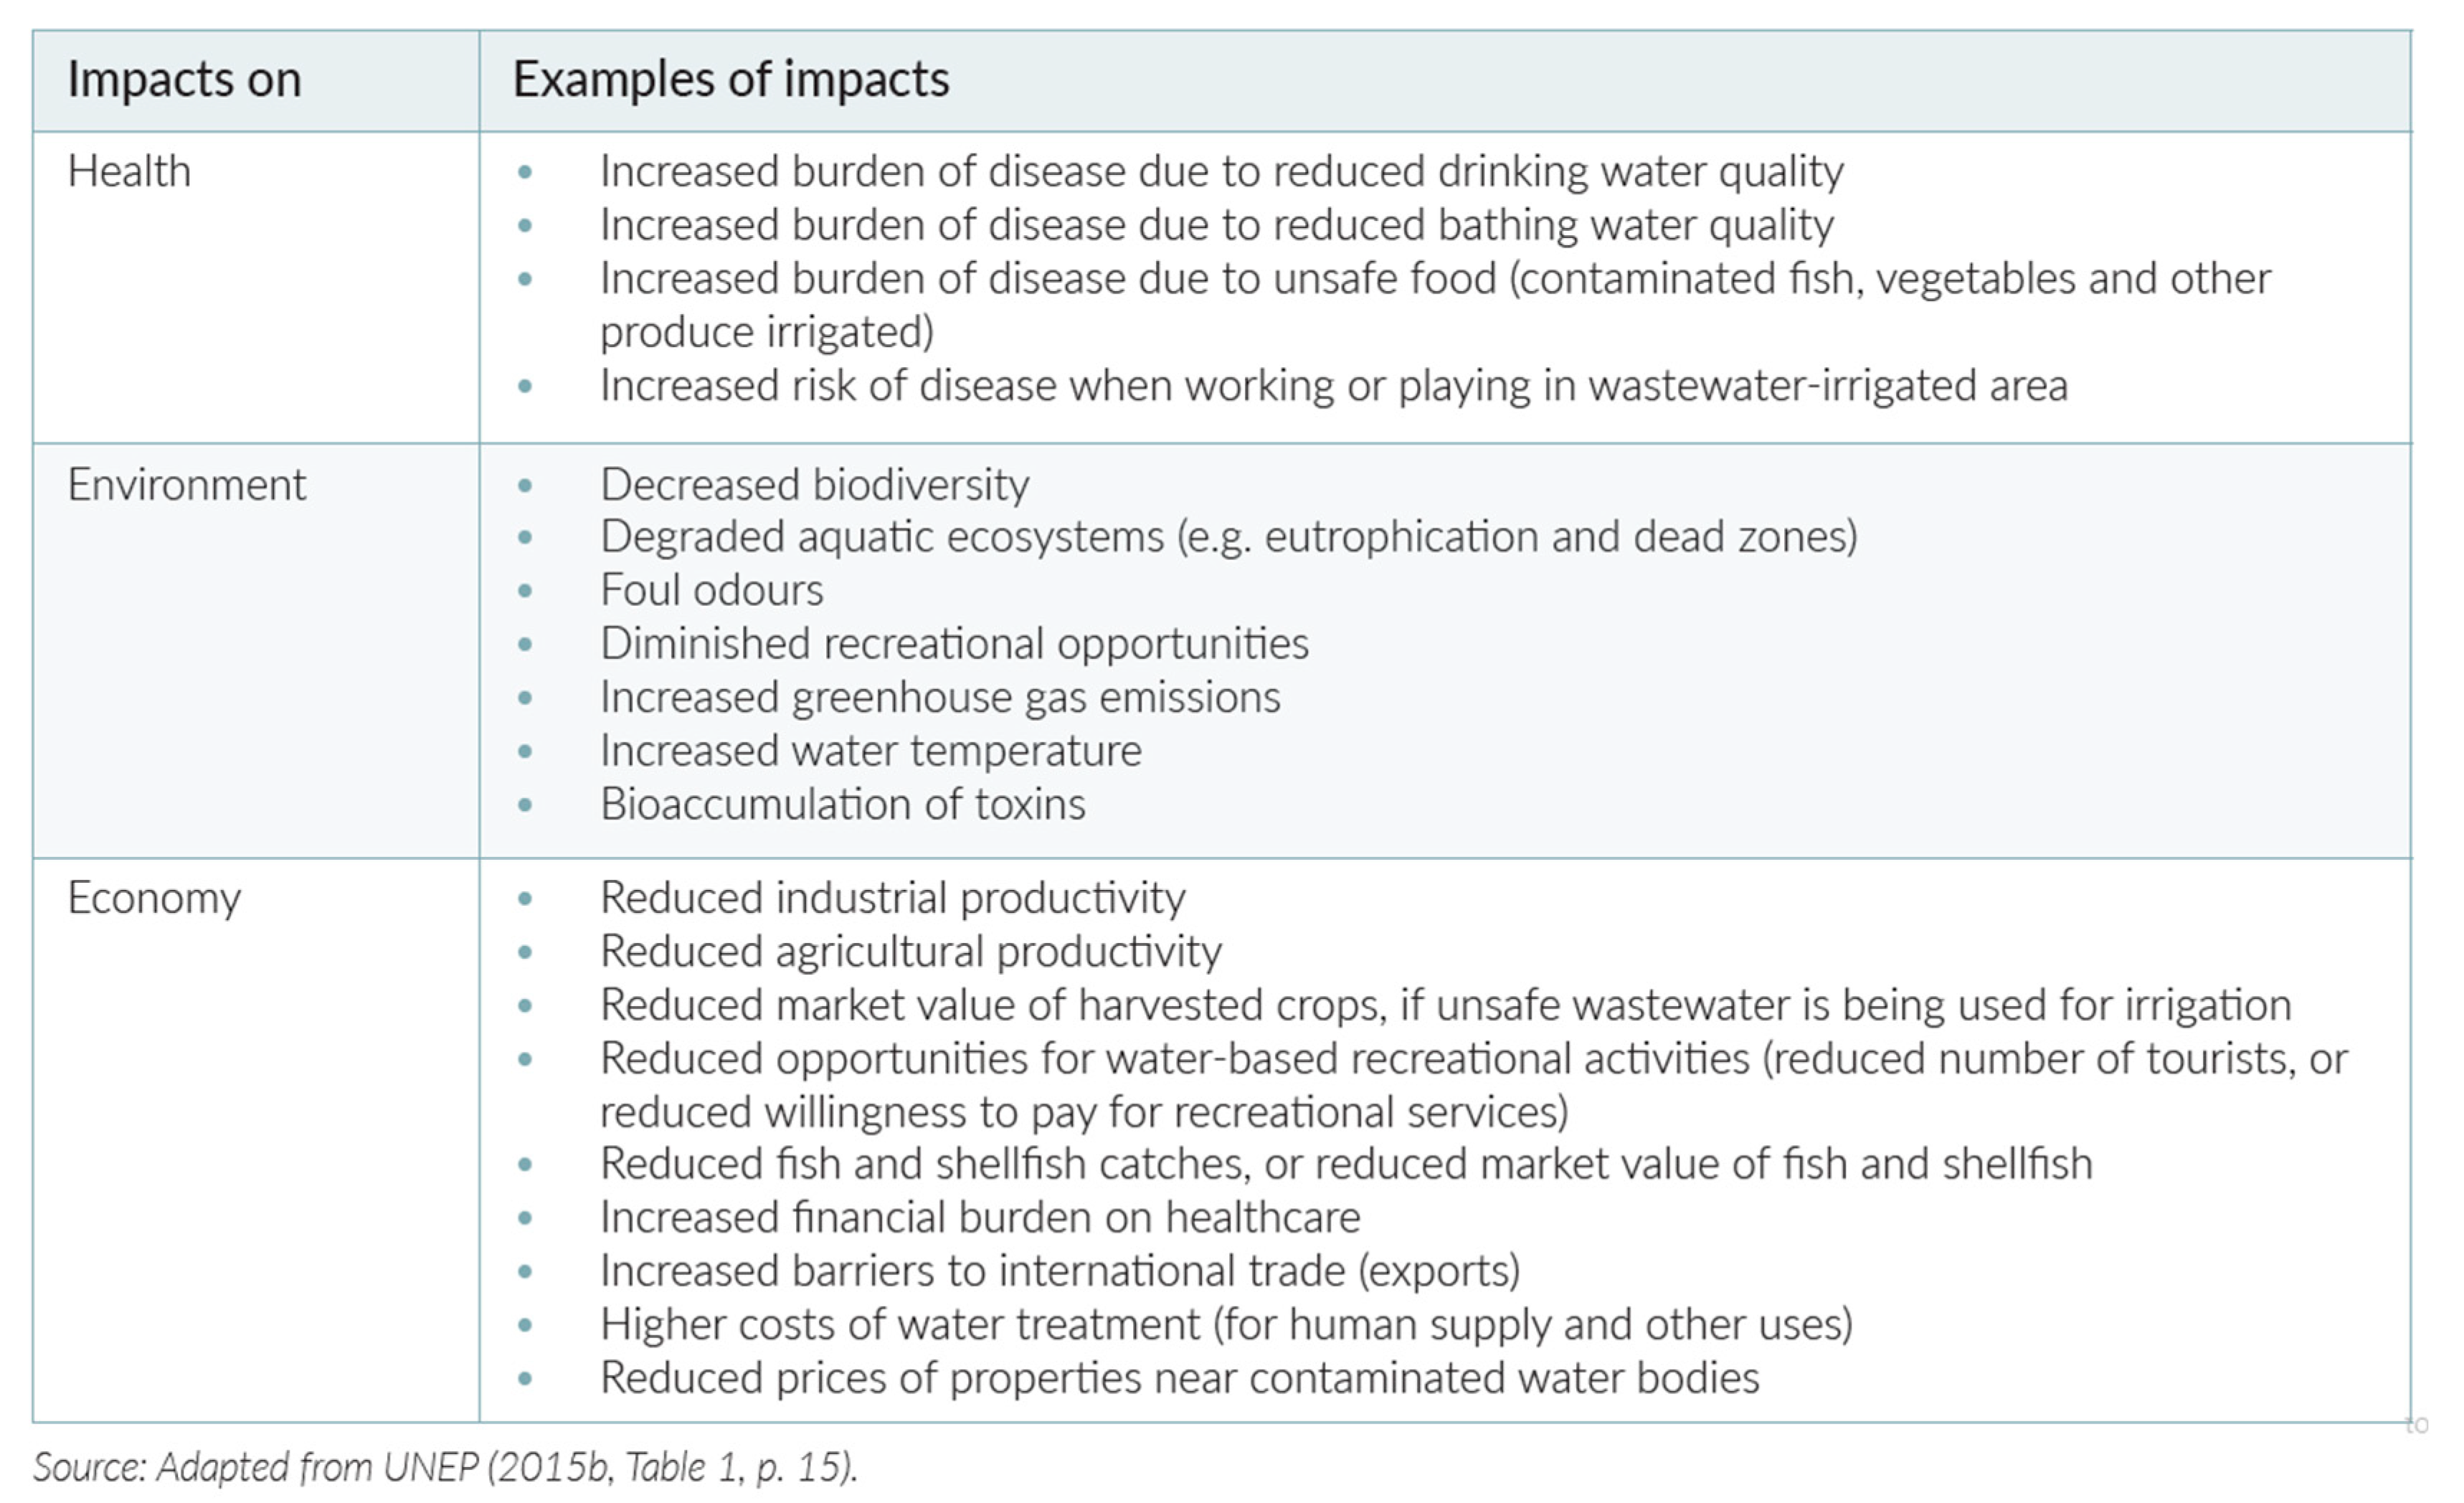Screen dimensions: 2464x1503
Task: Click the 'Source: Adapted from UNEP' caption
Action: tap(445, 1467)
